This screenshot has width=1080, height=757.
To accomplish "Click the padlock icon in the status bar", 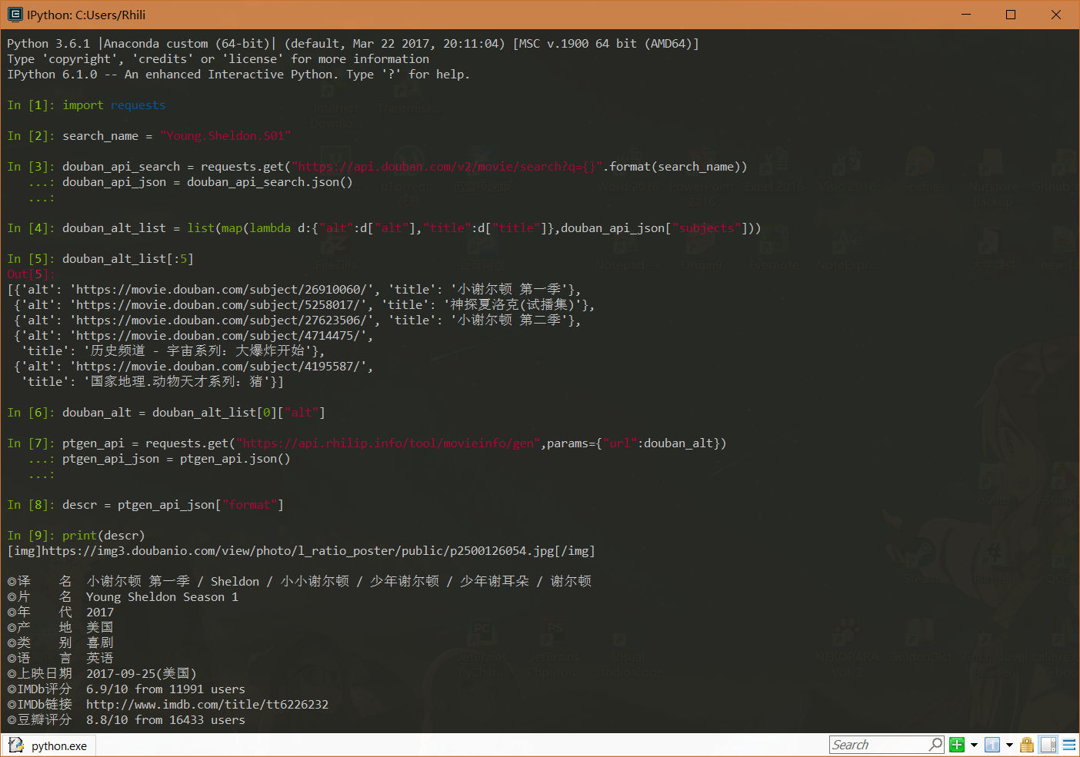I will 1027,745.
